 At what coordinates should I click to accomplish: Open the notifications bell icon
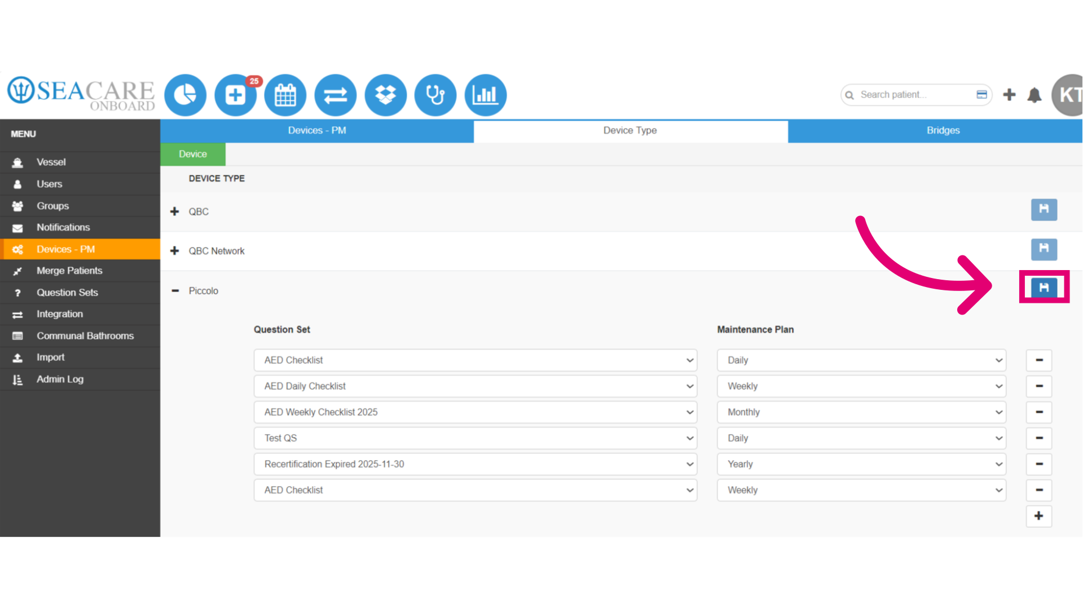[1034, 95]
